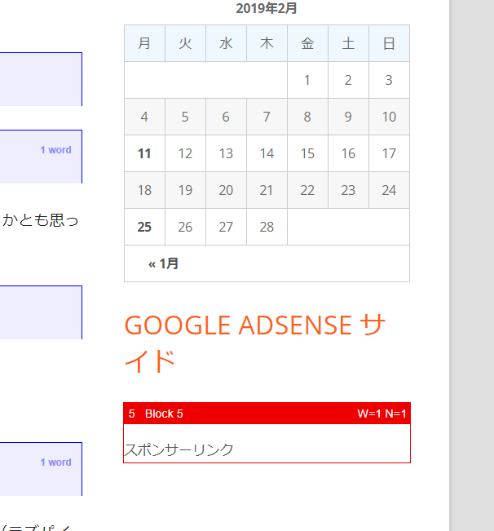The width and height of the screenshot is (494, 531).
Task: Open posts from February 25
Action: tap(144, 227)
